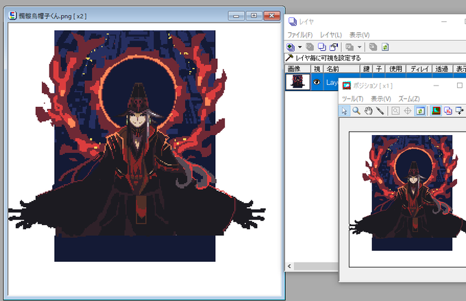Select the layer thumbnail in the layer list
The height and width of the screenshot is (301, 466).
pyautogui.click(x=298, y=82)
